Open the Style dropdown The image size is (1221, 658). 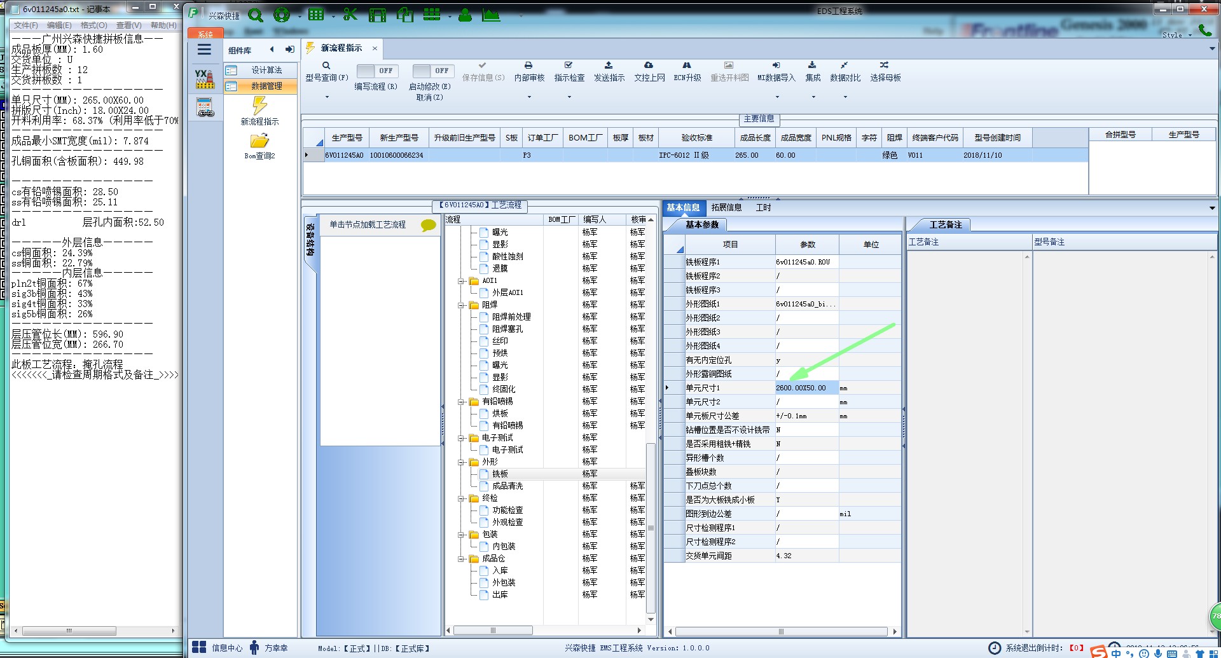[1177, 36]
